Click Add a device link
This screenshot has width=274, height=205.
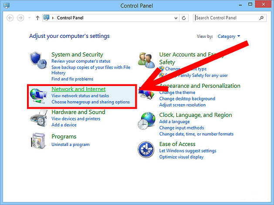(64, 125)
